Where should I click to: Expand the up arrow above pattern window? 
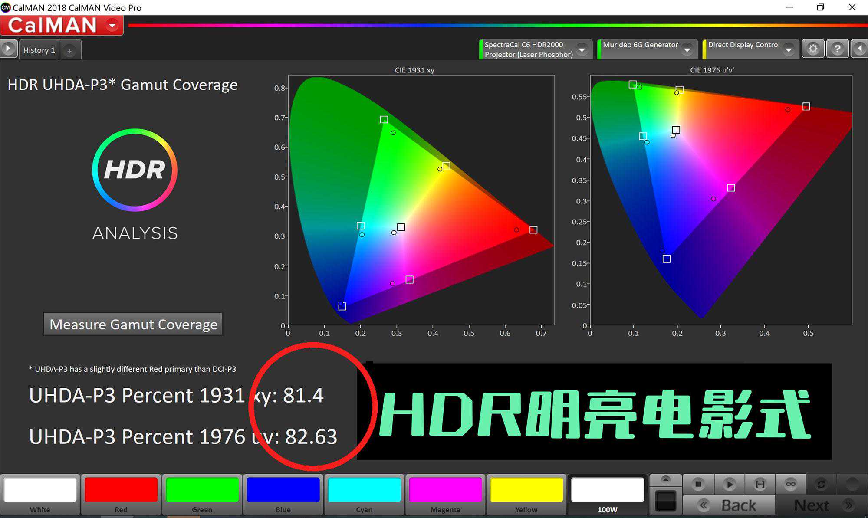point(665,479)
